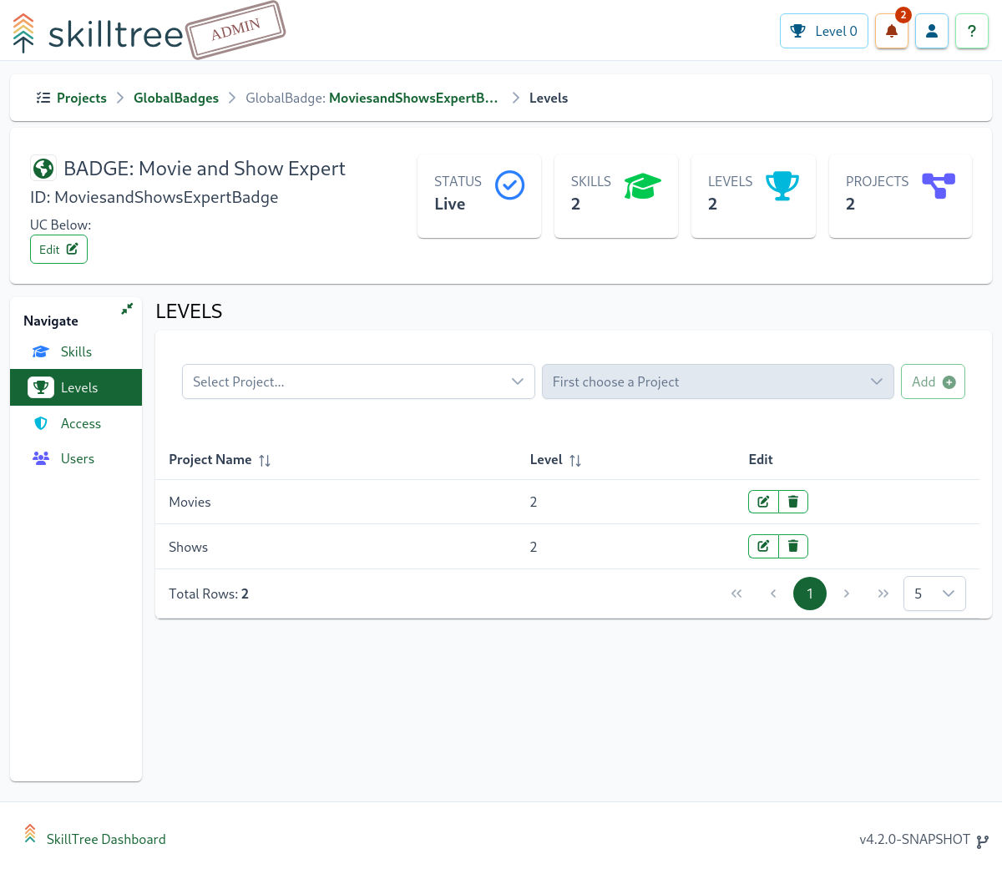Edit the Shows level row
The height and width of the screenshot is (869, 1002).
(763, 546)
